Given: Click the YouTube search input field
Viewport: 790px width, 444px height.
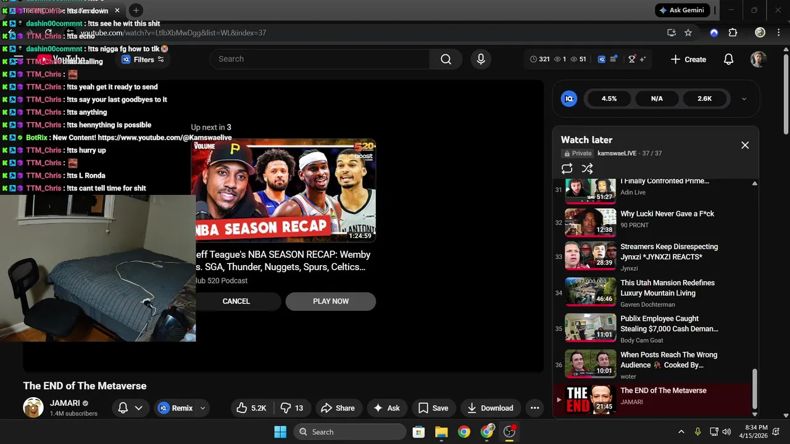Looking at the screenshot, I should (320, 59).
